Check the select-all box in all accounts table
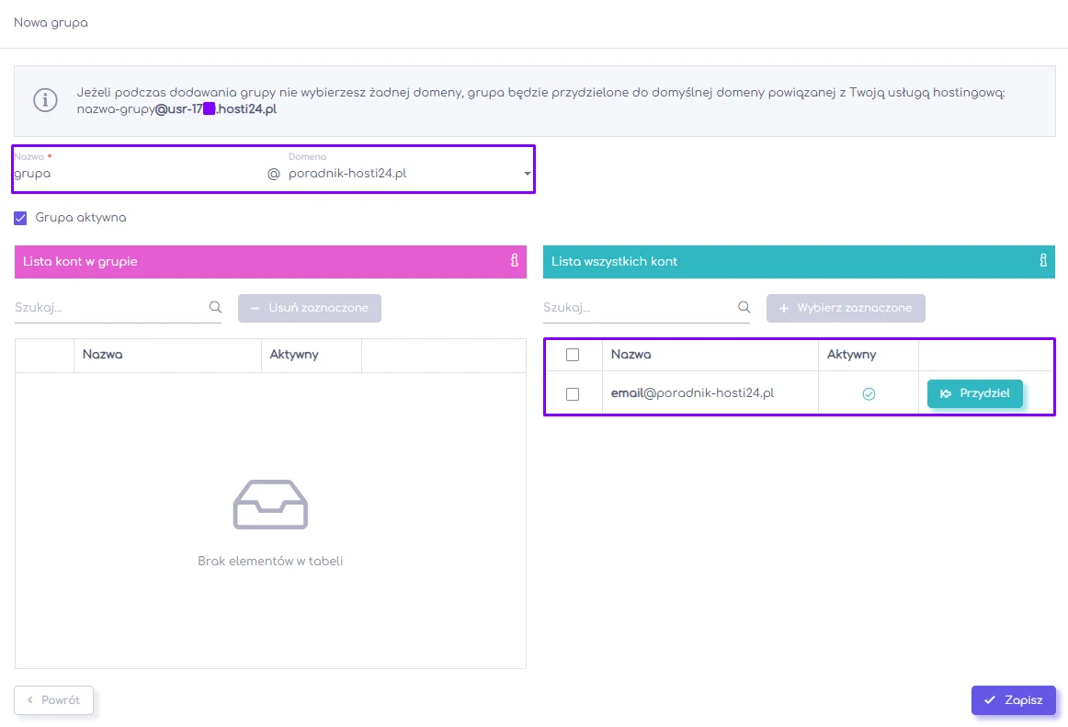This screenshot has height=727, width=1068. (573, 355)
